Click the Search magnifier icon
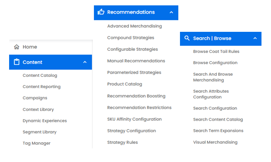Image resolution: width=271 pixels, height=162 pixels. (187, 38)
